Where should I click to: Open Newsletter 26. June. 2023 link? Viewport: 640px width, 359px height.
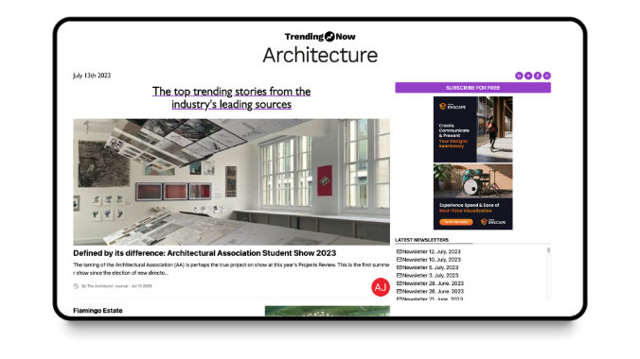pyautogui.click(x=433, y=291)
